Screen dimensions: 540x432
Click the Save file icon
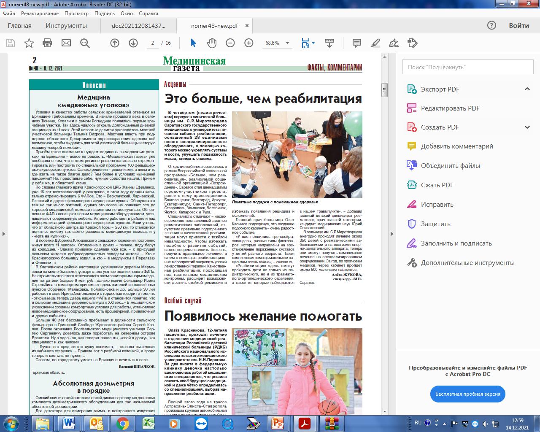click(11, 43)
